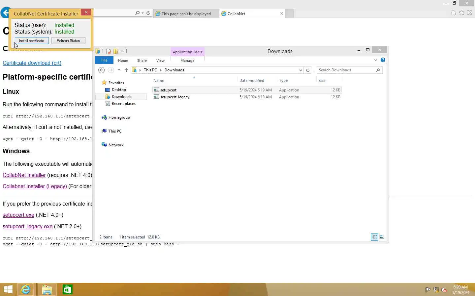Screen dimensions: 475x296
Task: Close the CollabNet Certificate Installer dialog
Action: [86, 12]
